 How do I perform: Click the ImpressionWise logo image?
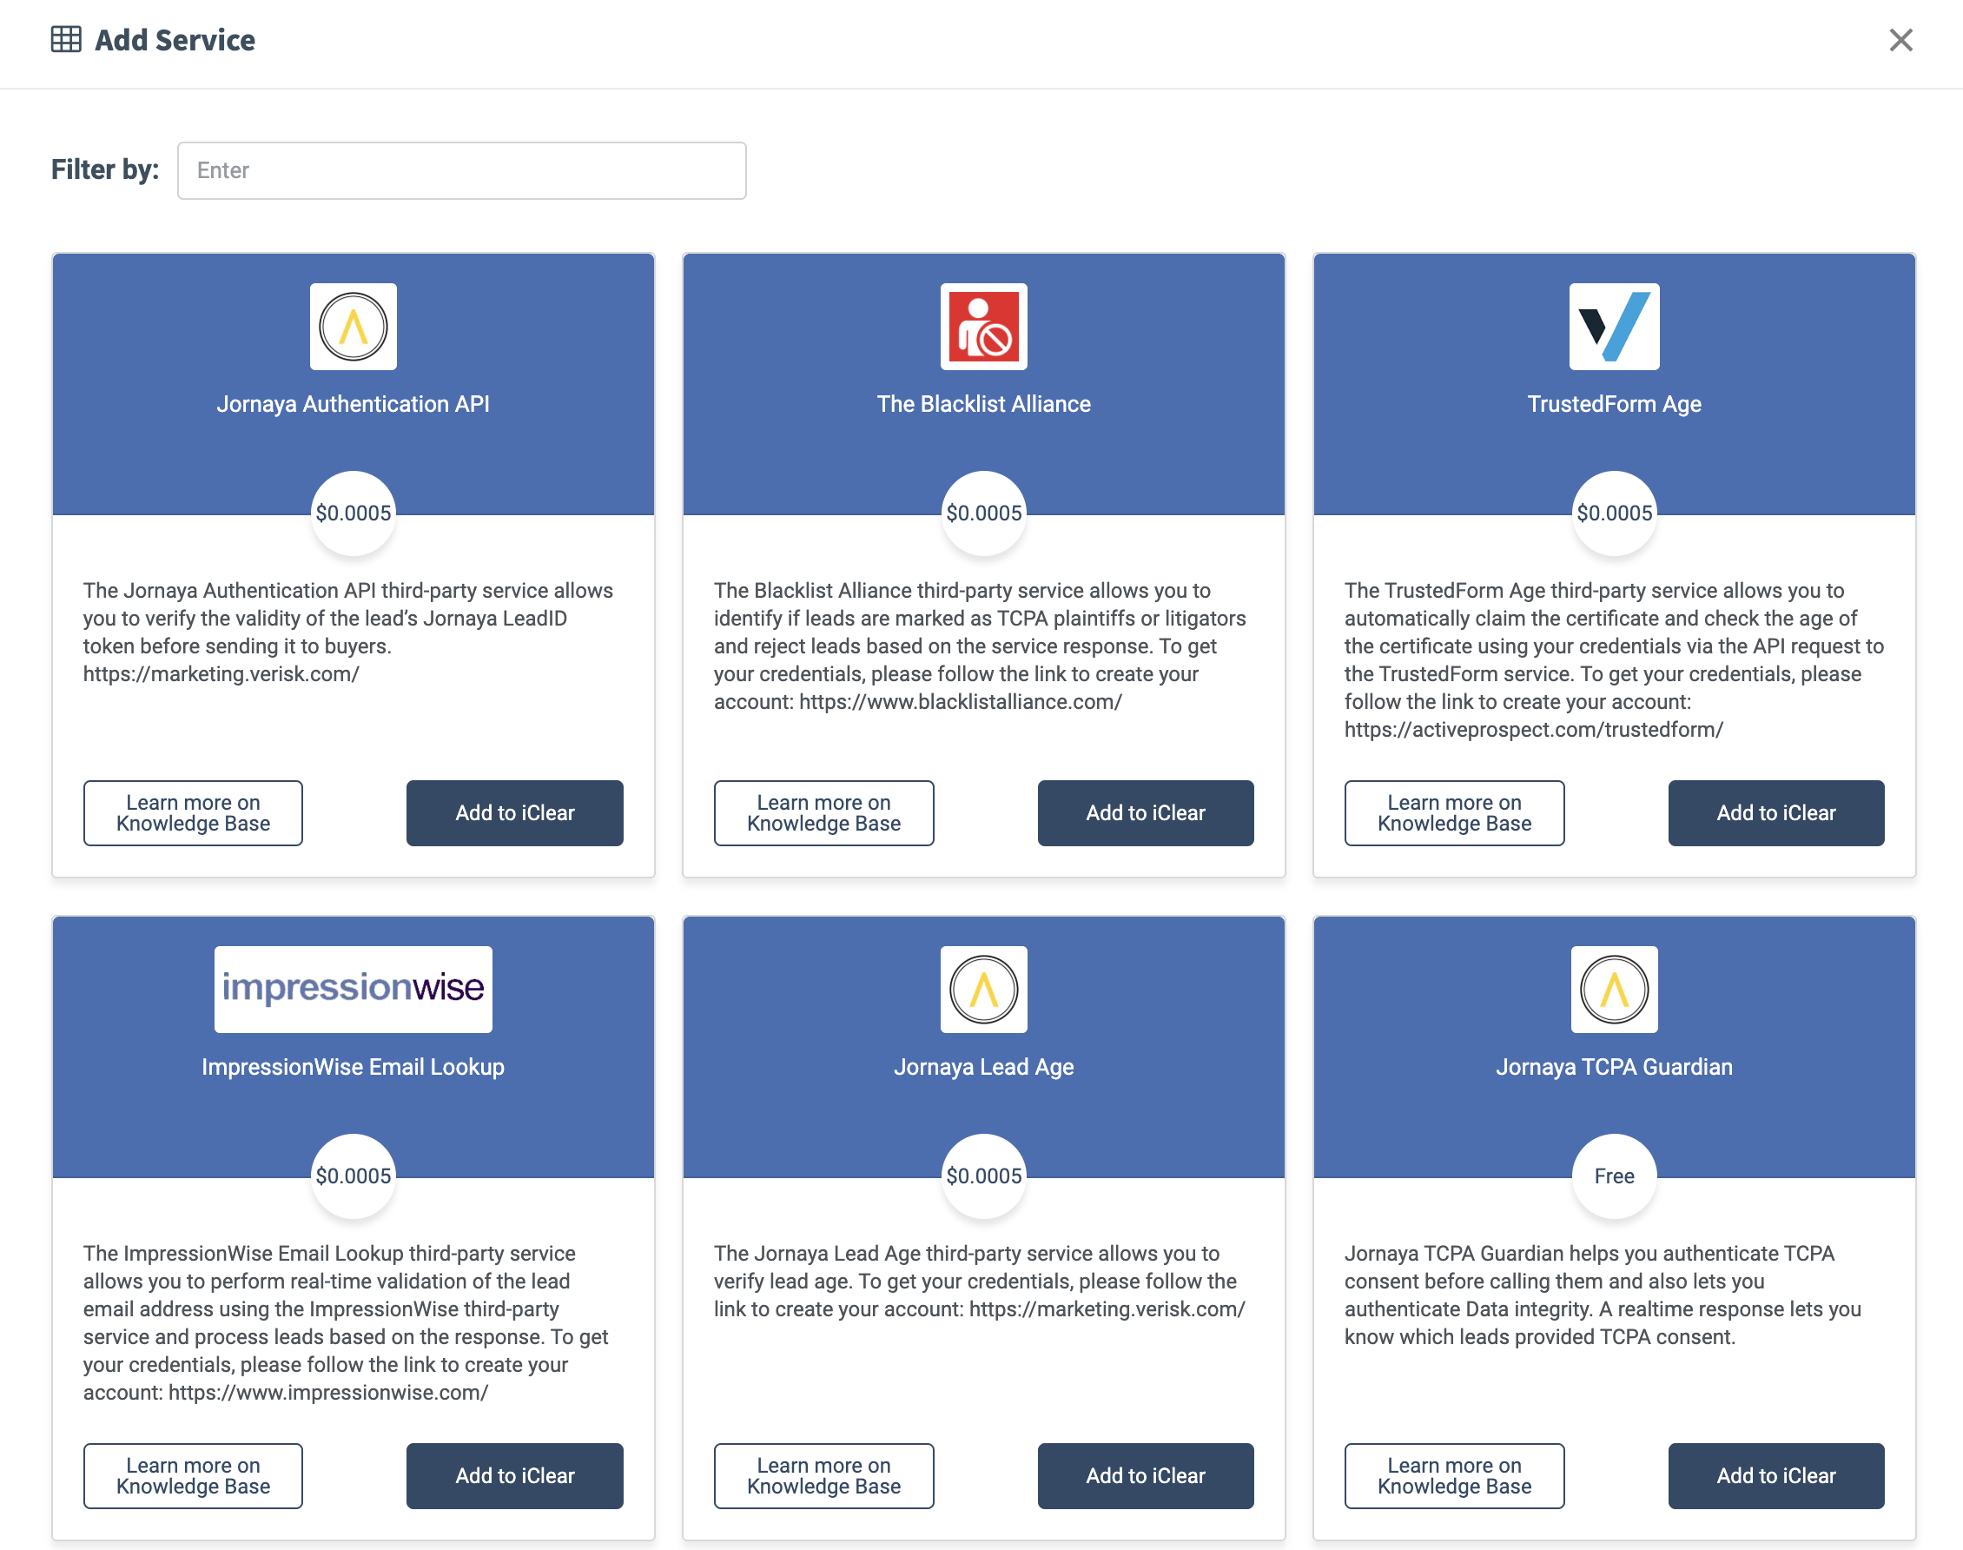coord(353,990)
